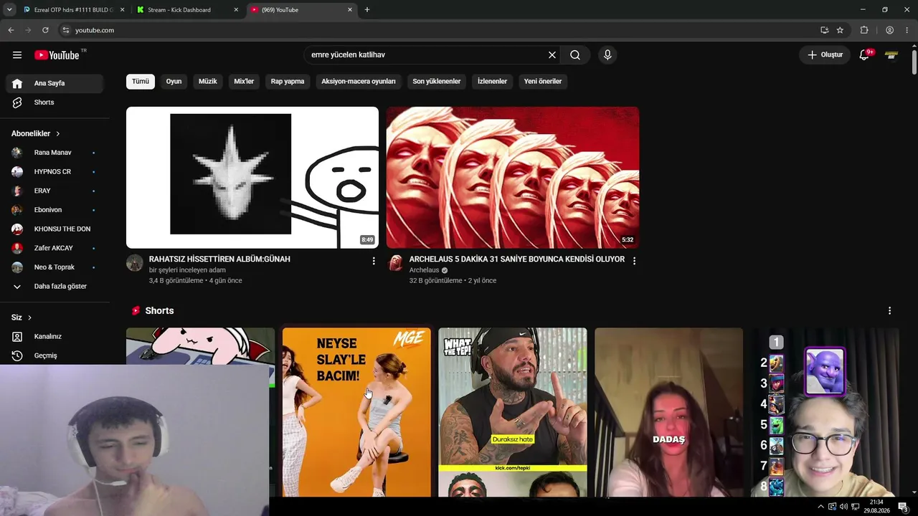Image resolution: width=918 pixels, height=516 pixels.
Task: Open the YouTube hamburger guide menu
Action: [x=17, y=55]
